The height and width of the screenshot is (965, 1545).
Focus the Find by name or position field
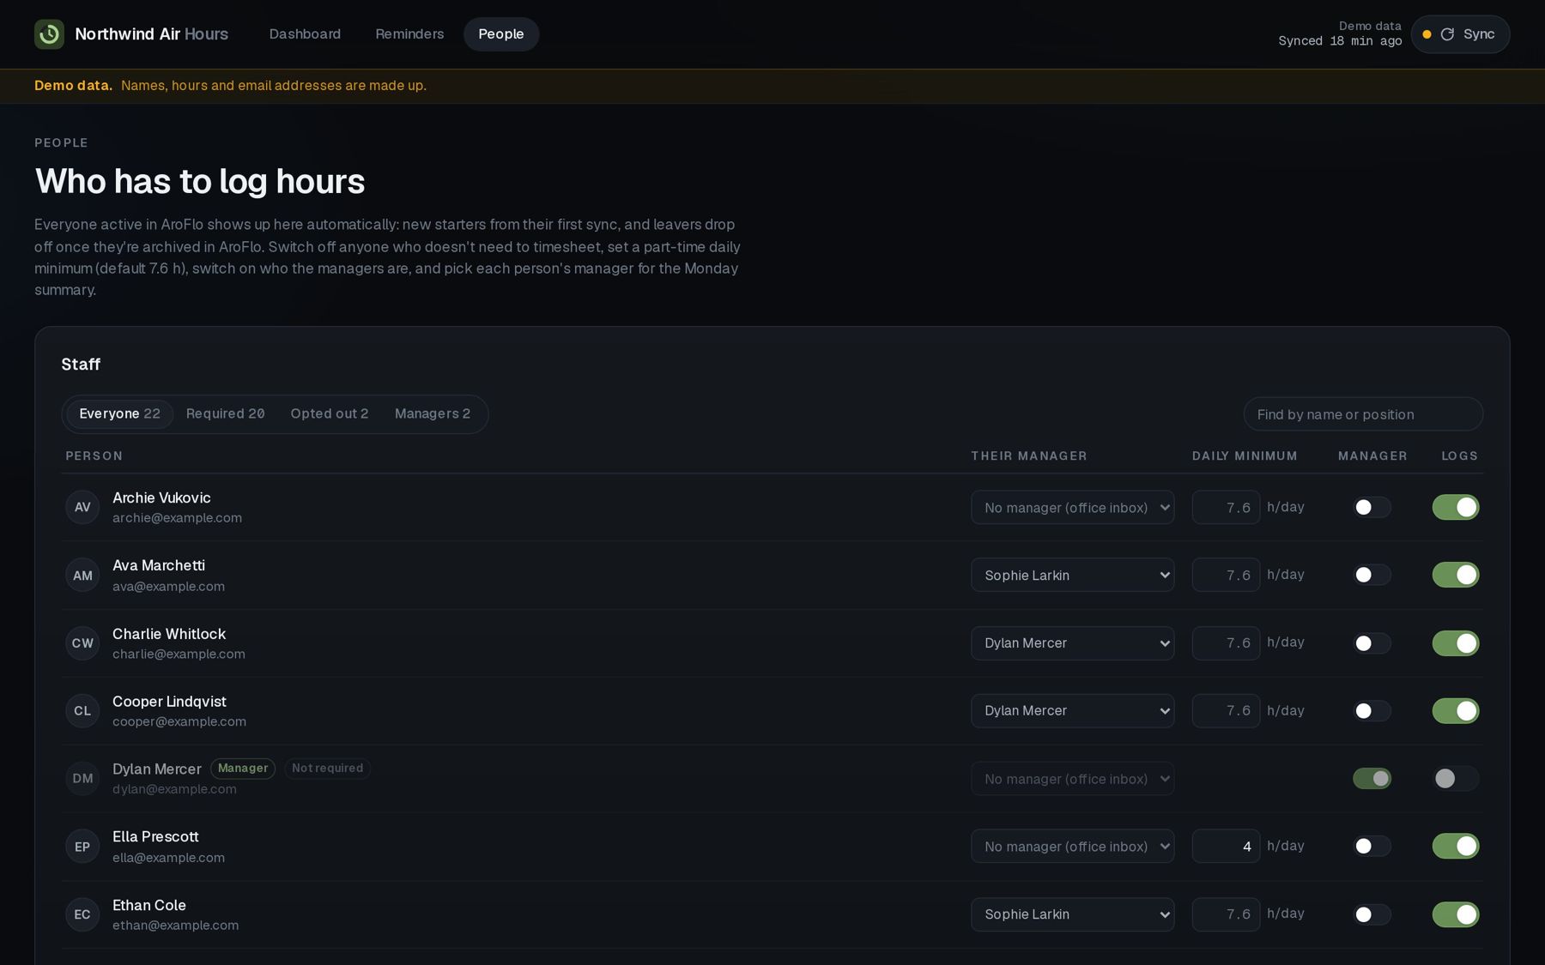(x=1363, y=414)
